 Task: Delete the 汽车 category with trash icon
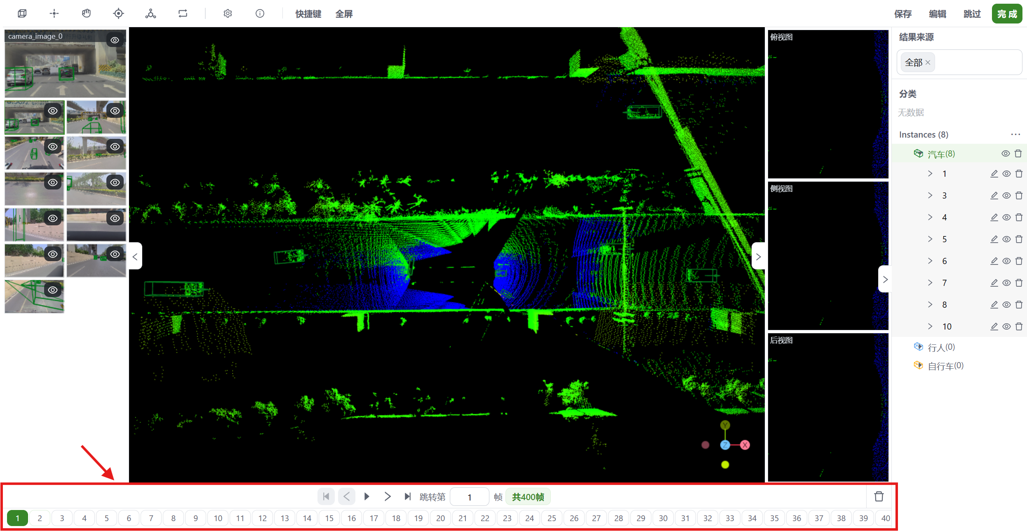click(1018, 154)
